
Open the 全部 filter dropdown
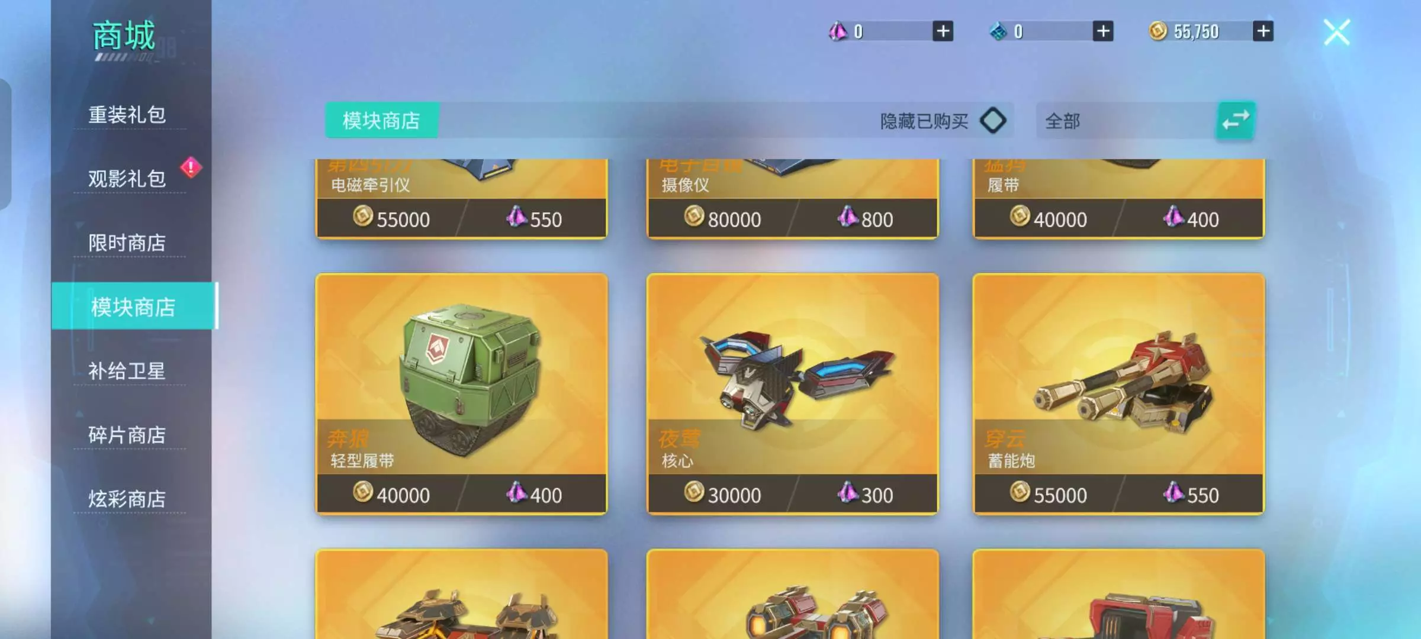[1126, 121]
